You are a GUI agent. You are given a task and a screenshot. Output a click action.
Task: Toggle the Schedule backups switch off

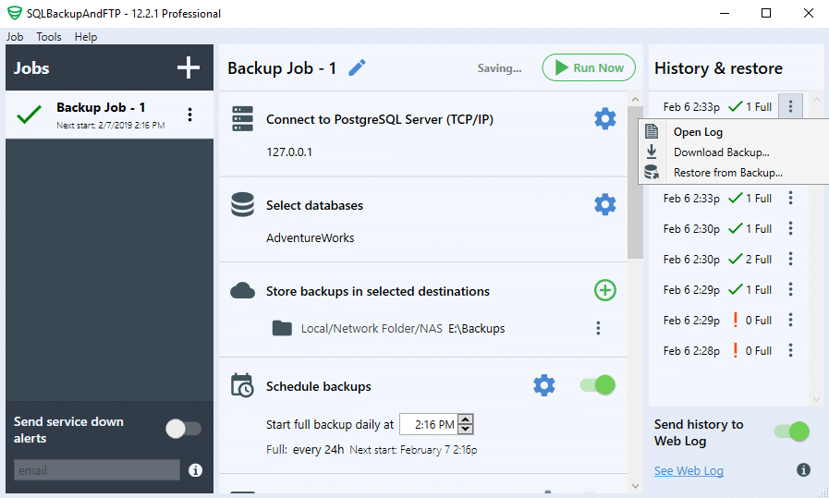(598, 385)
